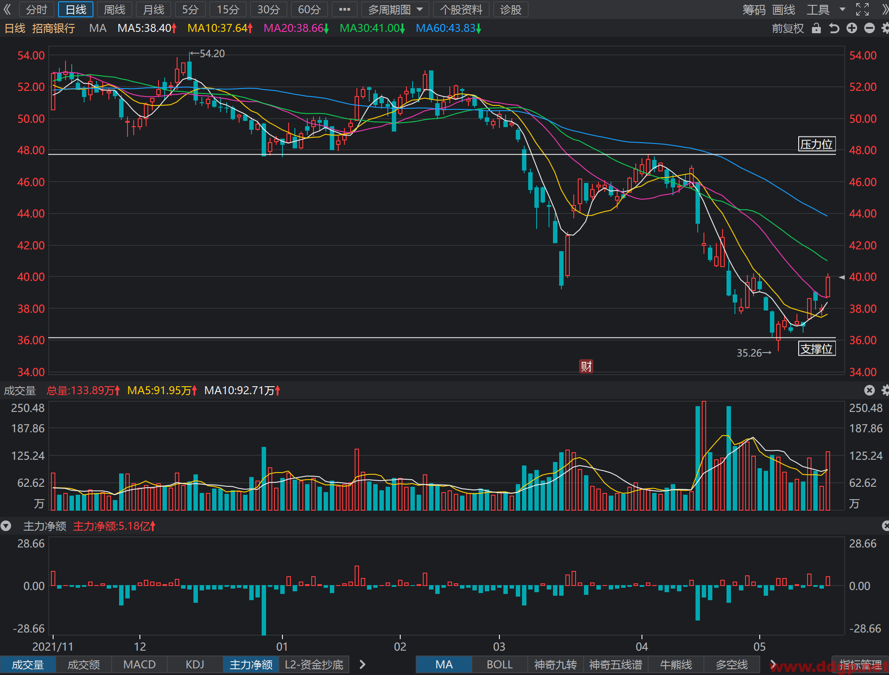
Task: Select the 成交量 indicator tab
Action: 28,664
